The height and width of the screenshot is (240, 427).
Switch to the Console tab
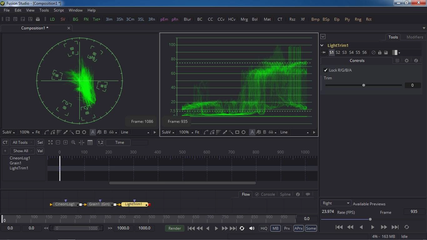pyautogui.click(x=265, y=194)
